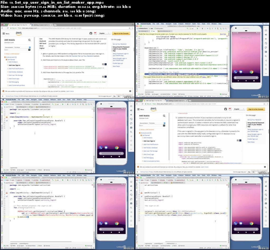Open VCS menu in 00:01:33 frame

[x=208, y=24]
